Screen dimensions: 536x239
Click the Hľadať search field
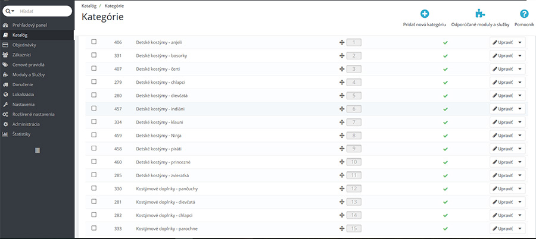[43, 11]
